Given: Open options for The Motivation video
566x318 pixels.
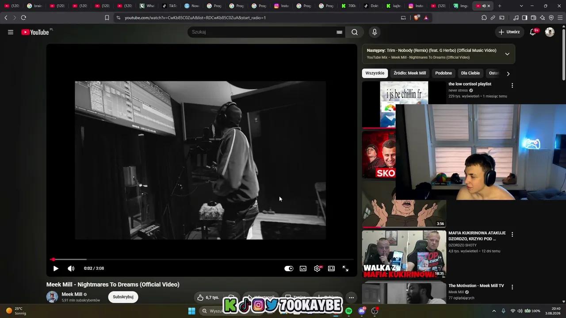Looking at the screenshot, I should point(512,287).
